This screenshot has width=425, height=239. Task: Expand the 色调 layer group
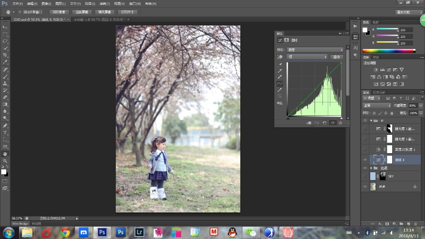click(x=371, y=168)
